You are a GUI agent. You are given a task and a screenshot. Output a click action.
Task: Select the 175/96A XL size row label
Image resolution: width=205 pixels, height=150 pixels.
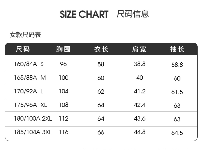tap(30, 105)
